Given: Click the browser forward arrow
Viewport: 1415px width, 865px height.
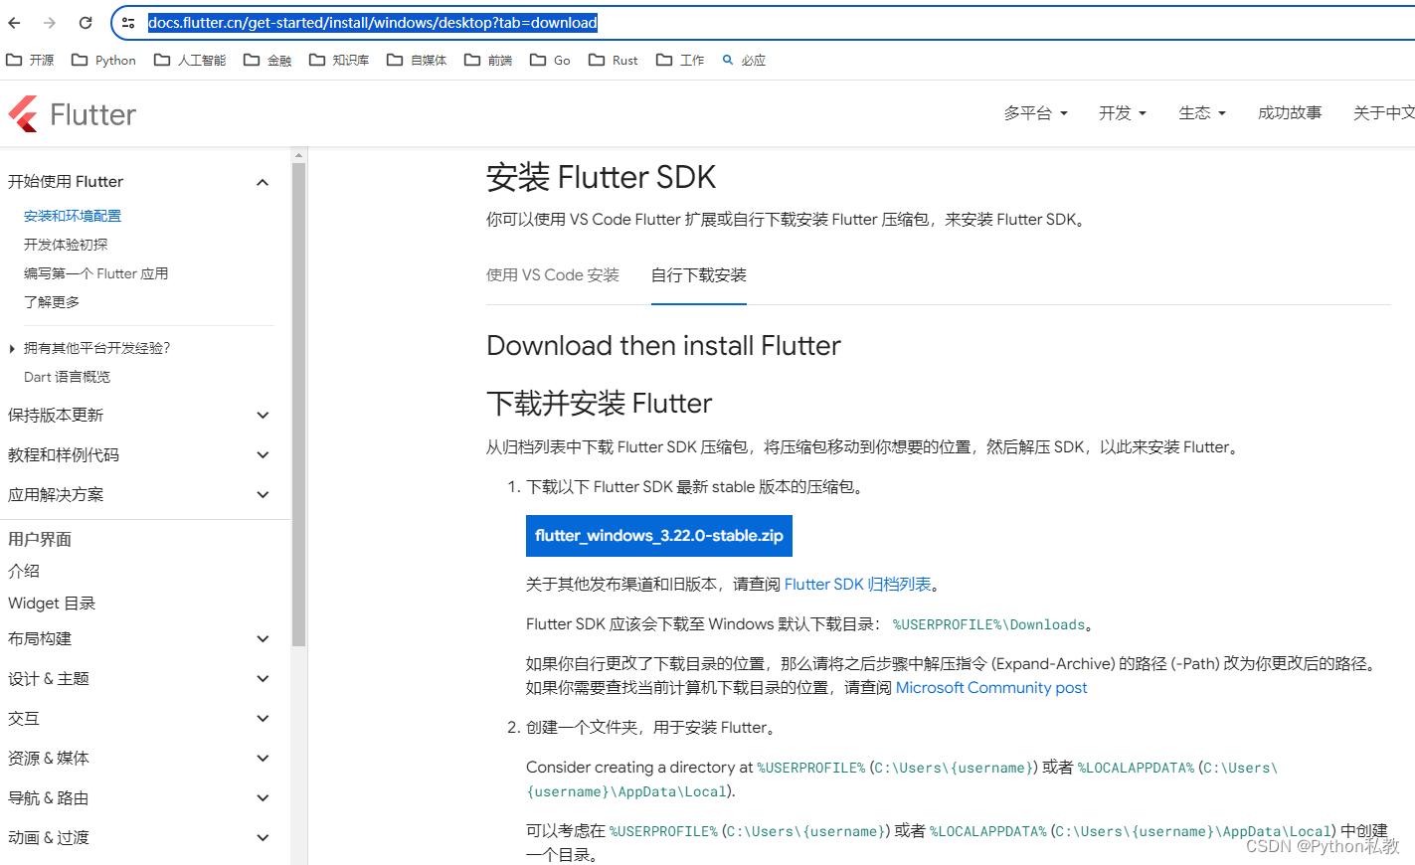Looking at the screenshot, I should point(50,23).
